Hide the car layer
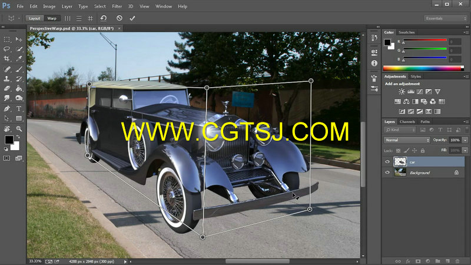 click(387, 162)
